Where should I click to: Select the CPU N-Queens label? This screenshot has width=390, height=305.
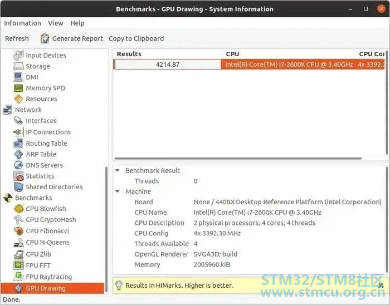[47, 243]
